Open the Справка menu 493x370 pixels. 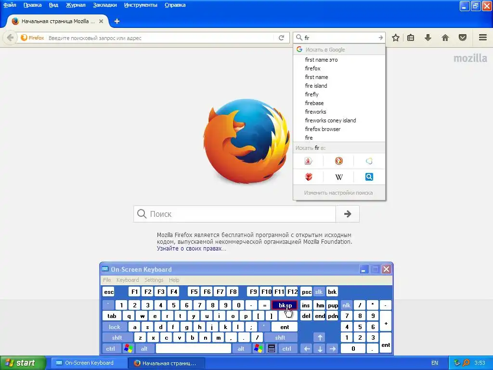pos(175,5)
